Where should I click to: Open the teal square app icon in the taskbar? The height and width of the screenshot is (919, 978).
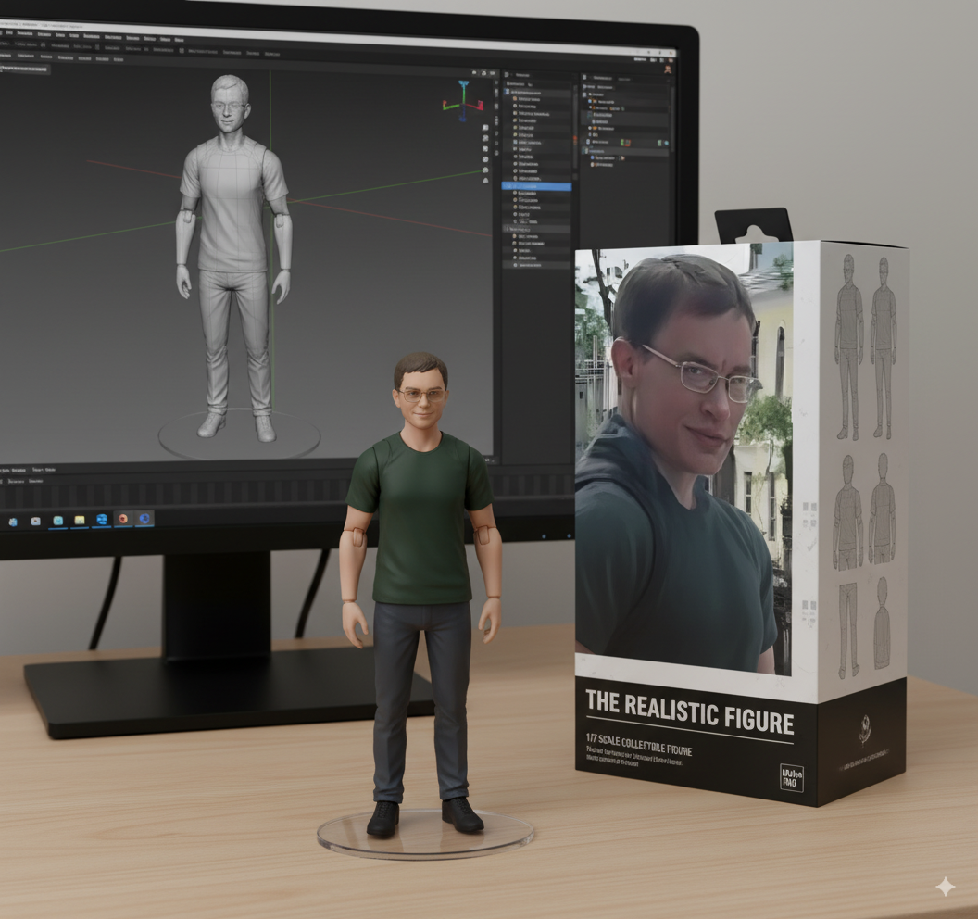57,521
